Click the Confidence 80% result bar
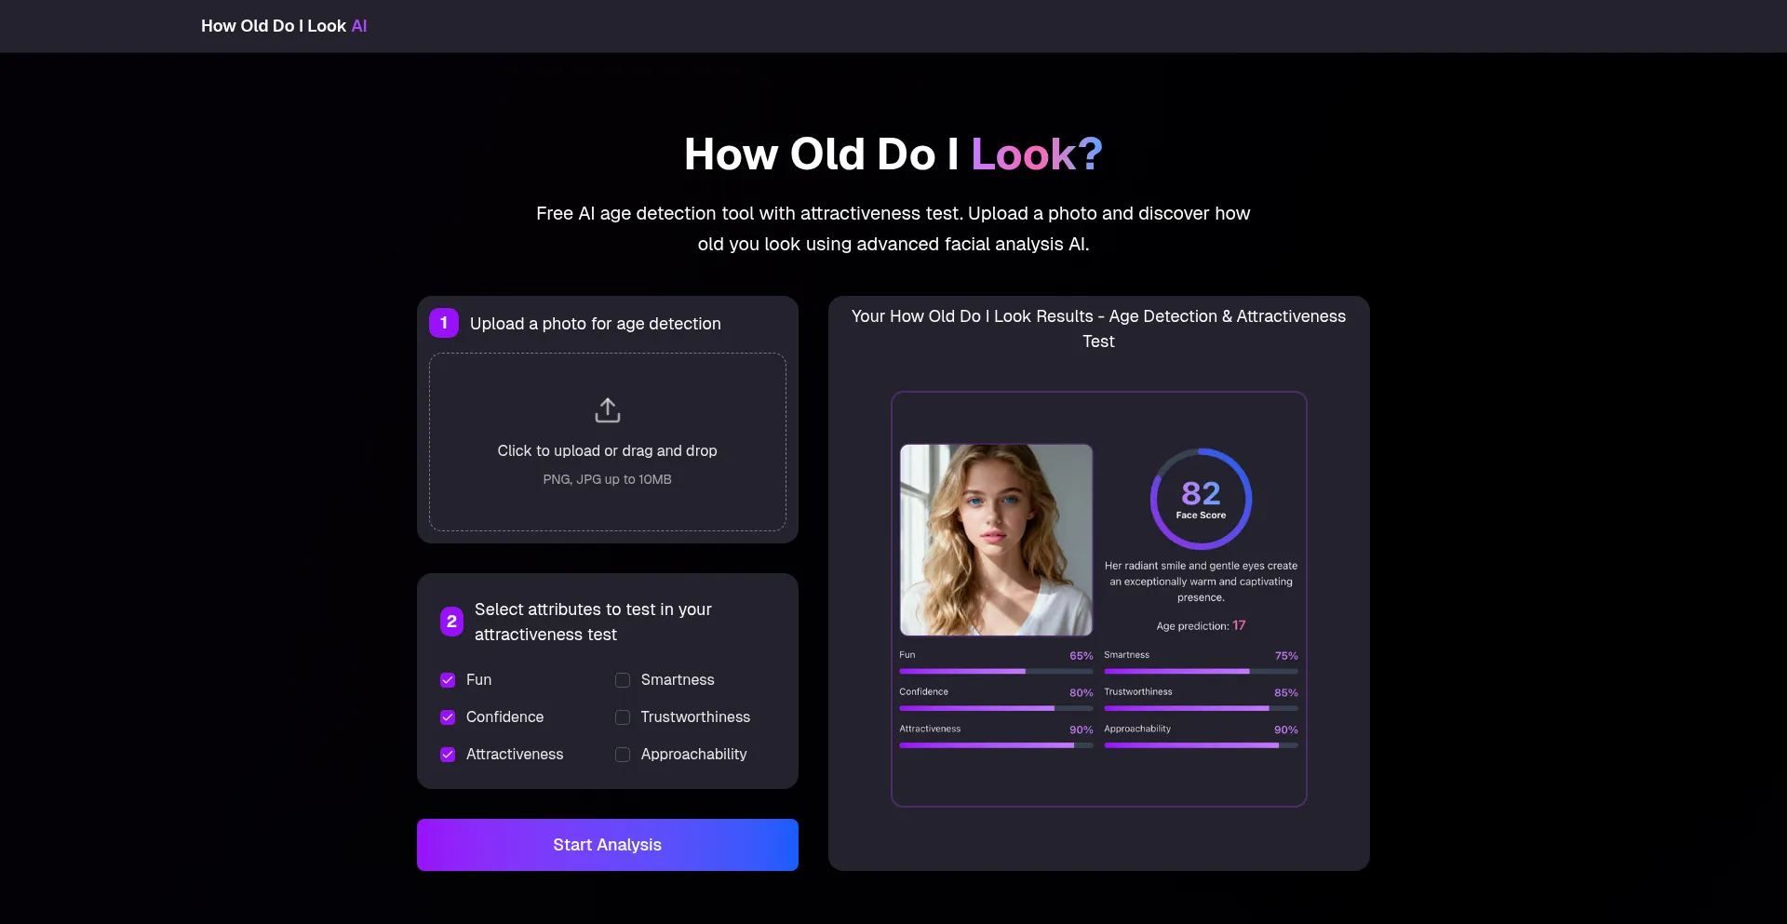 [996, 708]
